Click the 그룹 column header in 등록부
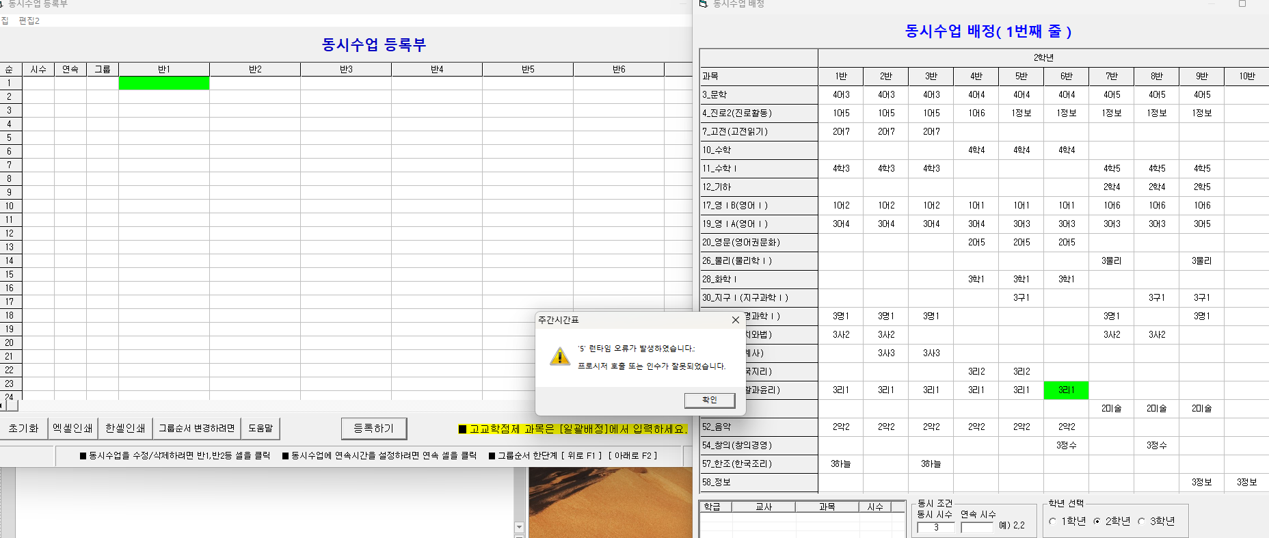Image resolution: width=1269 pixels, height=538 pixels. pos(103,69)
